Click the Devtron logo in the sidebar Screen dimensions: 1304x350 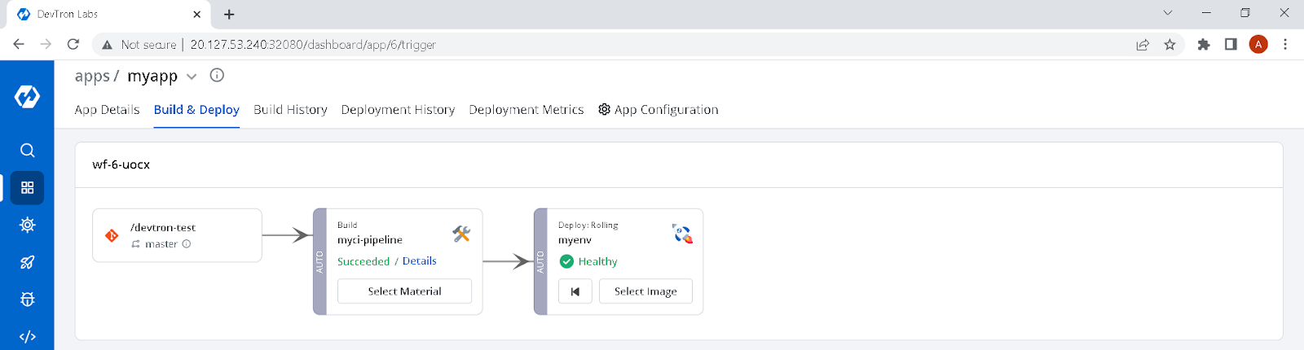(27, 97)
